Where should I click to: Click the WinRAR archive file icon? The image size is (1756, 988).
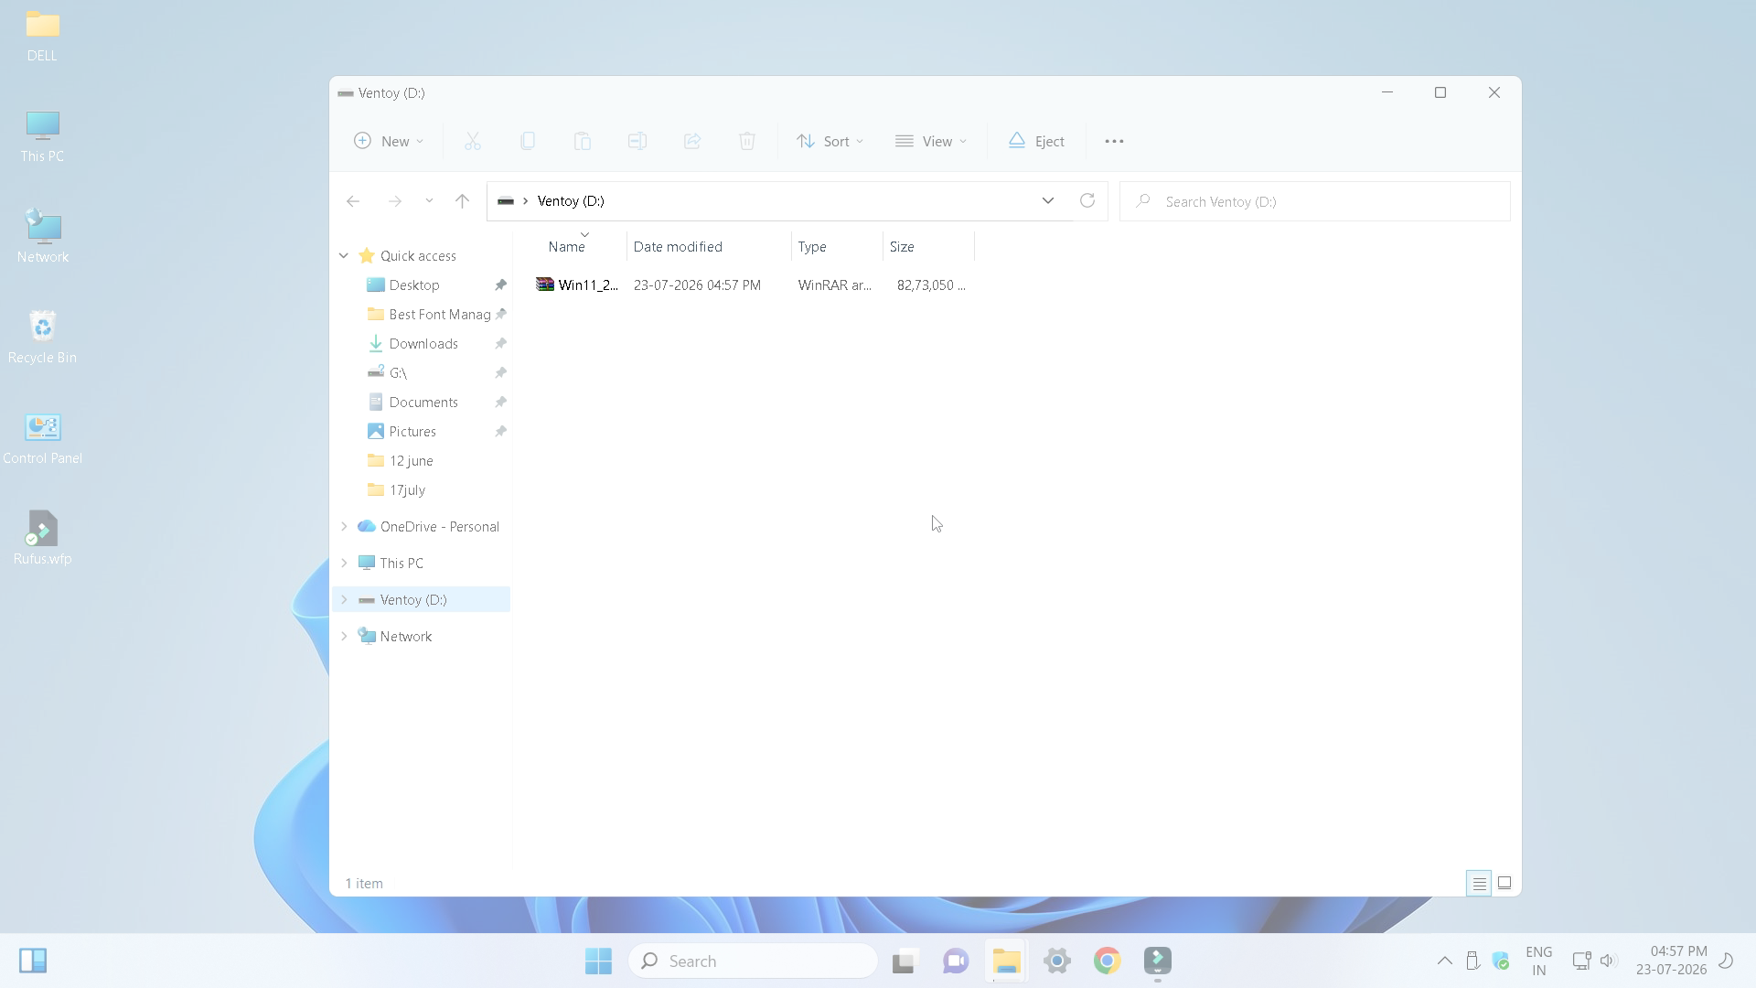(x=545, y=285)
